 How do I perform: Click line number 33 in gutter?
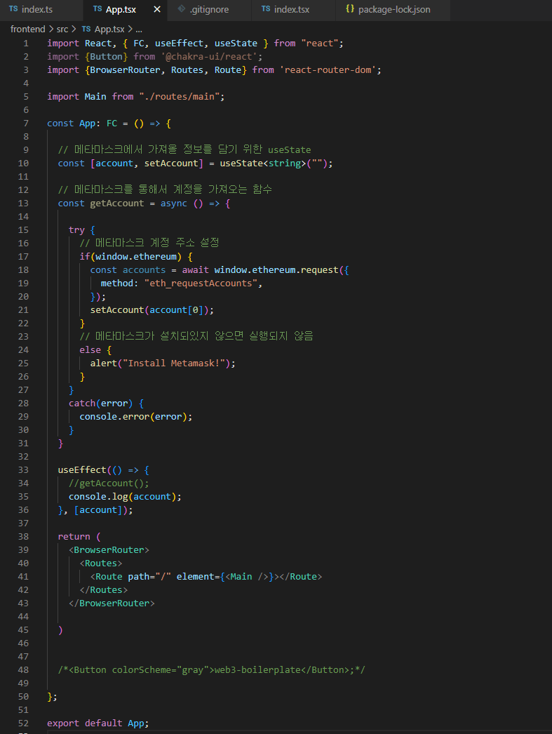coord(23,470)
